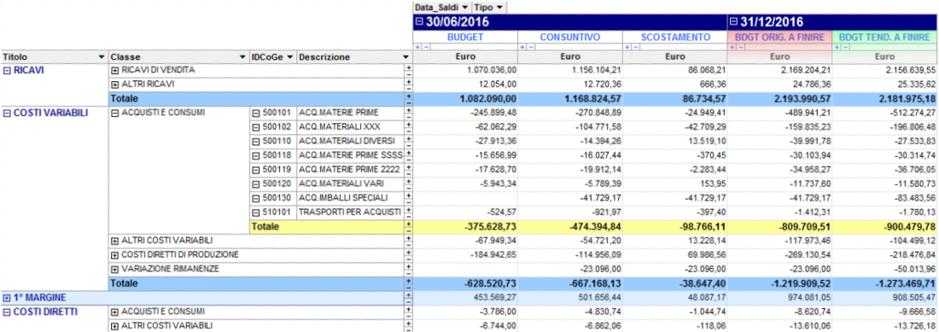Select the BDGT ORIG. A FINIRE header
The image size is (939, 332).
pos(779,37)
